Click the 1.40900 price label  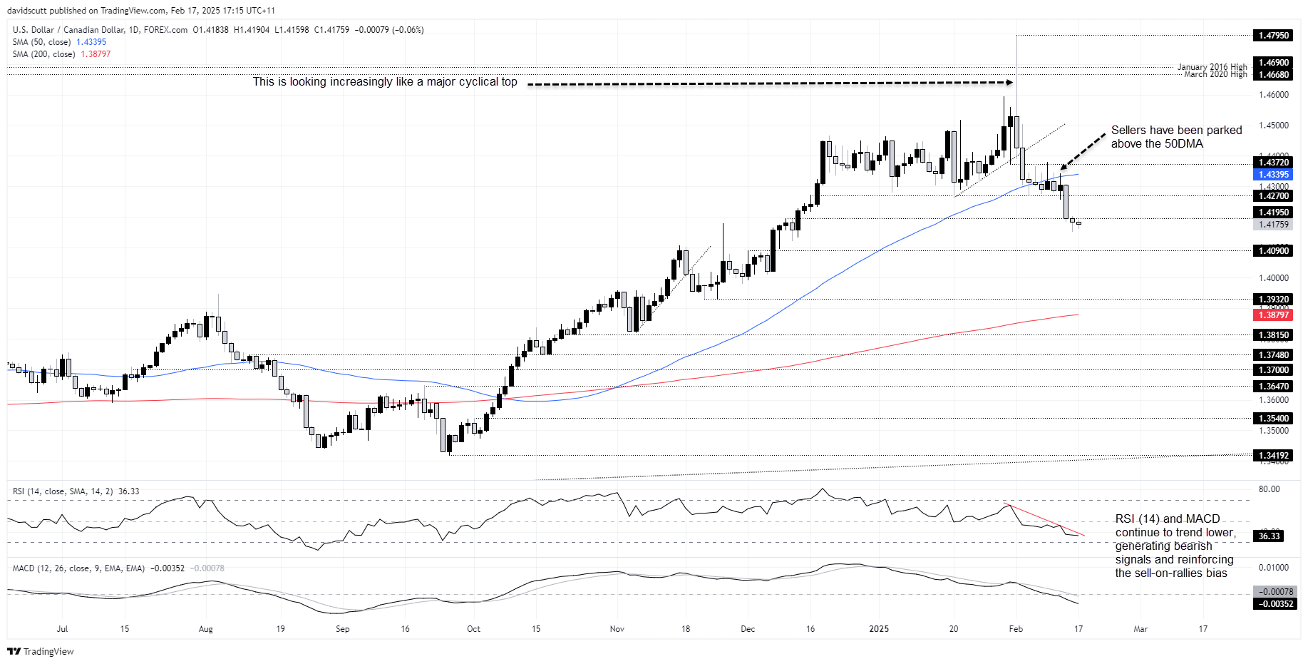pyautogui.click(x=1273, y=251)
